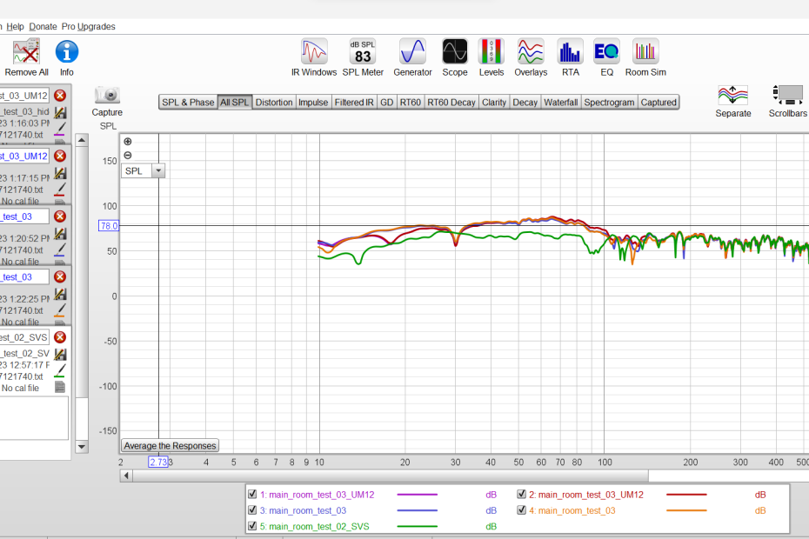Click the Capture camera icon
The image size is (809, 539).
pyautogui.click(x=107, y=96)
